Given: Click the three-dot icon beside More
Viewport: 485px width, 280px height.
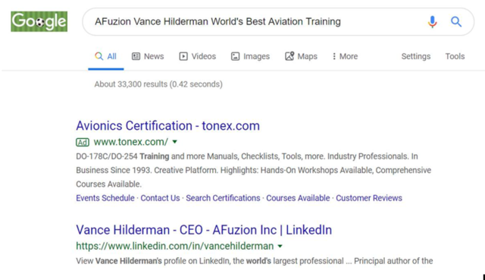Looking at the screenshot, I should 334,56.
